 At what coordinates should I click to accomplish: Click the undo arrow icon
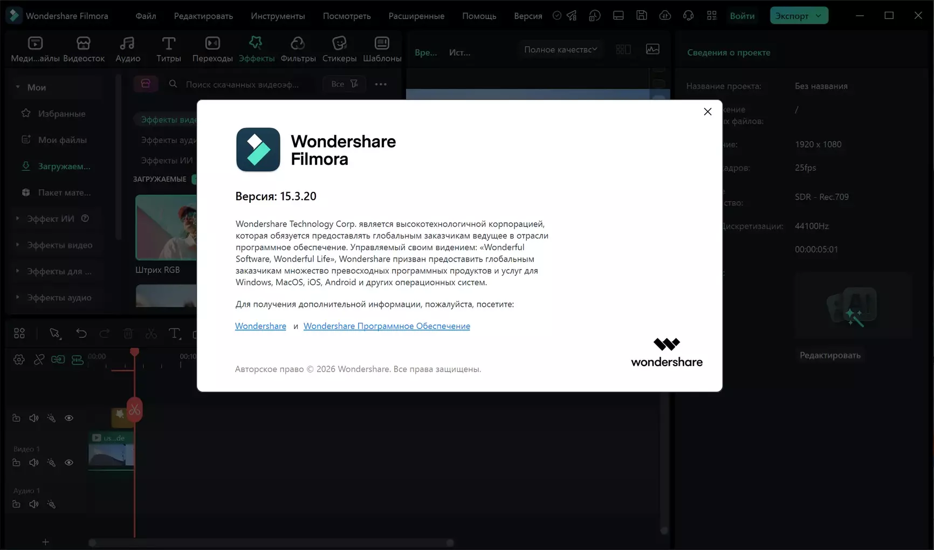tap(81, 333)
